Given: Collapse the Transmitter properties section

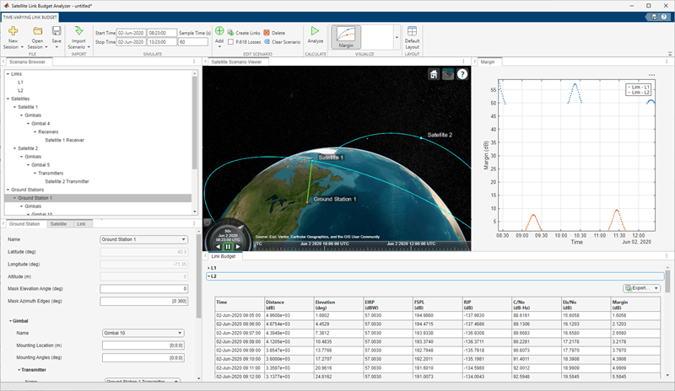Looking at the screenshot, I should pyautogui.click(x=19, y=370).
